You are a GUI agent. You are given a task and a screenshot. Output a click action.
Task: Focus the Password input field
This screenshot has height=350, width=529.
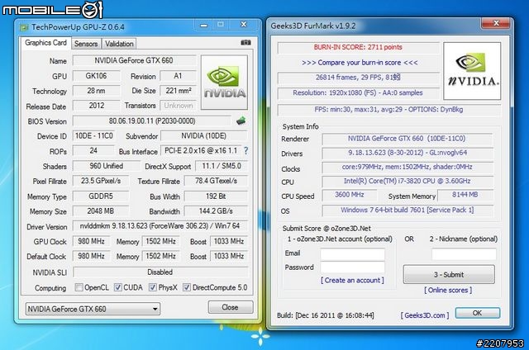[353, 267]
